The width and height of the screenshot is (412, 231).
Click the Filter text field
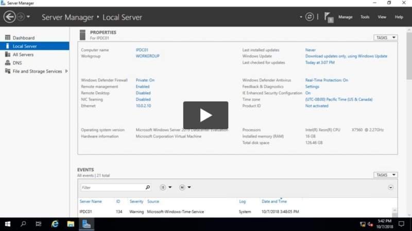pos(112,187)
